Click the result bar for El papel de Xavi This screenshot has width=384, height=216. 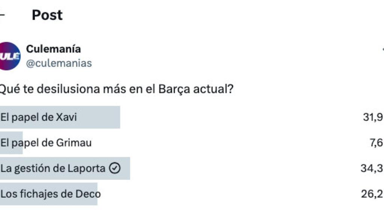(x=60, y=117)
